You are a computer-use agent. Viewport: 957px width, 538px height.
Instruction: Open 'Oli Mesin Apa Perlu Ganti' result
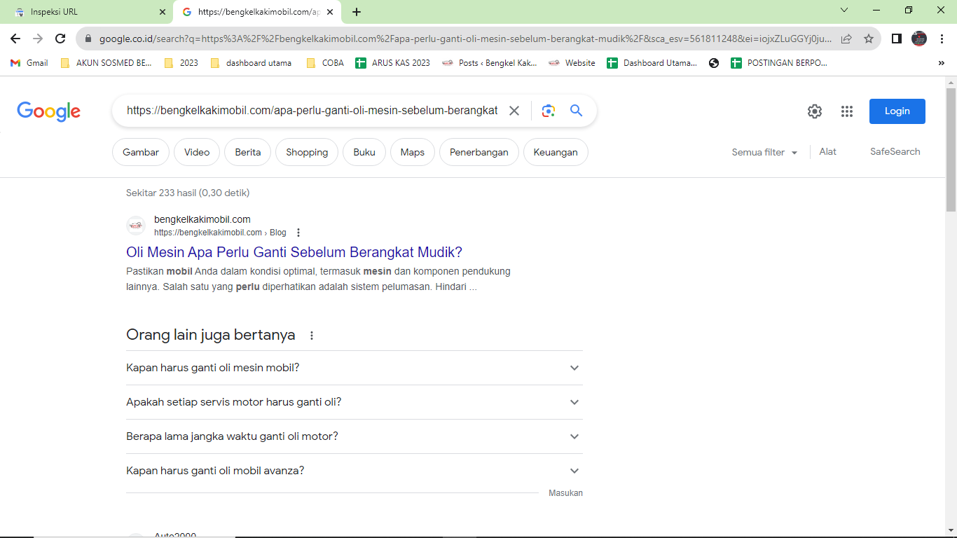pos(294,252)
